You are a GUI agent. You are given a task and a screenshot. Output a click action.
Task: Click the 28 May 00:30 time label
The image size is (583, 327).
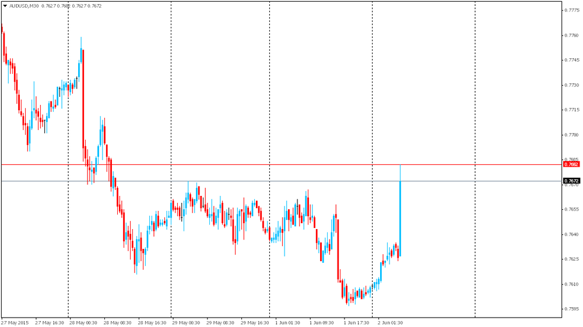[x=83, y=322]
